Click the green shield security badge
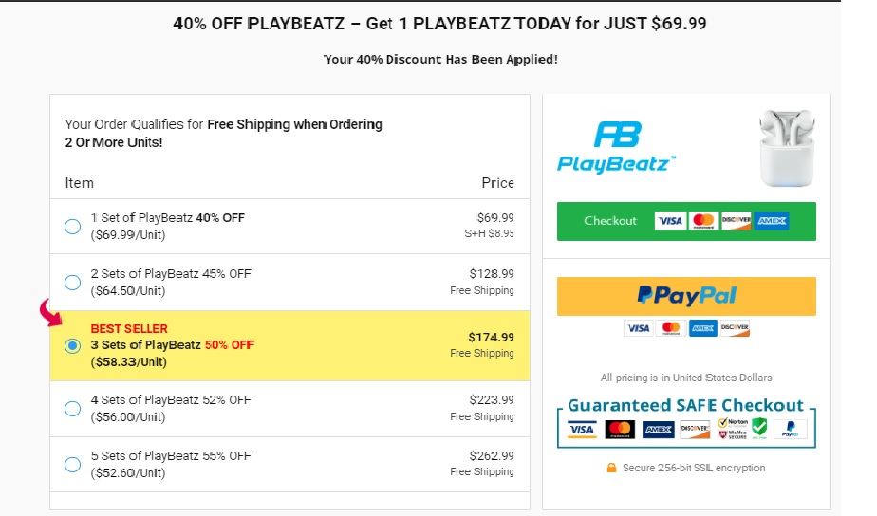 759,429
